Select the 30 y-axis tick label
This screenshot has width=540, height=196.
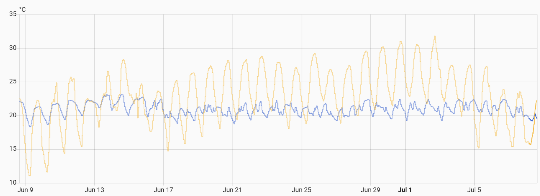tap(13, 48)
